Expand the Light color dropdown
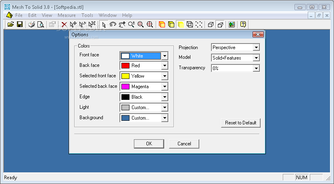This screenshot has height=184, width=334. tap(165, 108)
